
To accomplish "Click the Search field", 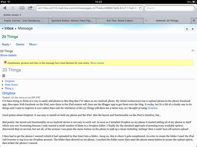I will [169, 8].
